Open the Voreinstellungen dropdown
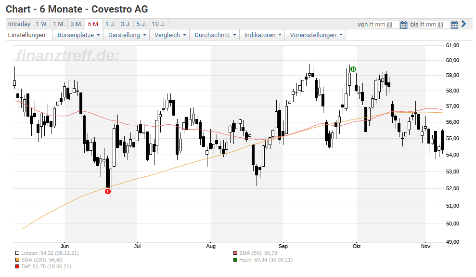Image resolution: width=476 pixels, height=277 pixels. pos(316,35)
